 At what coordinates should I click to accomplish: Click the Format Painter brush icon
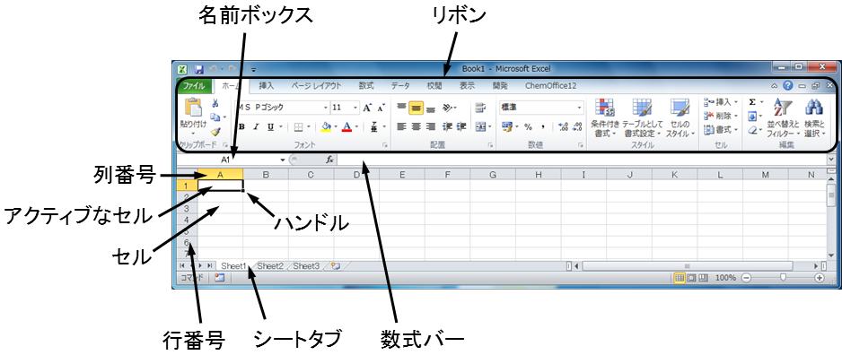215,132
